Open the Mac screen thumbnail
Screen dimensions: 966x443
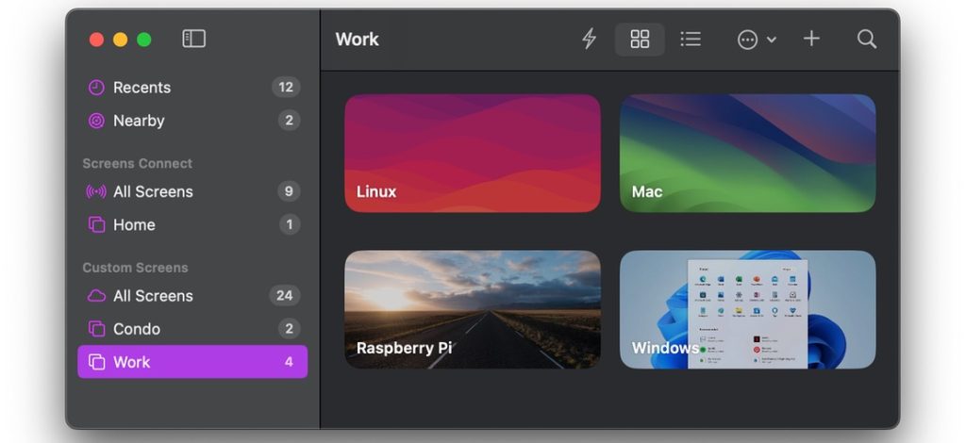747,153
